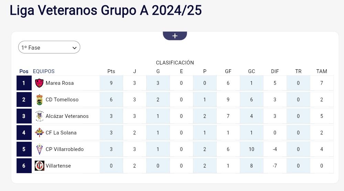
Task: Click the Villartense team name
Action: [x=58, y=166]
